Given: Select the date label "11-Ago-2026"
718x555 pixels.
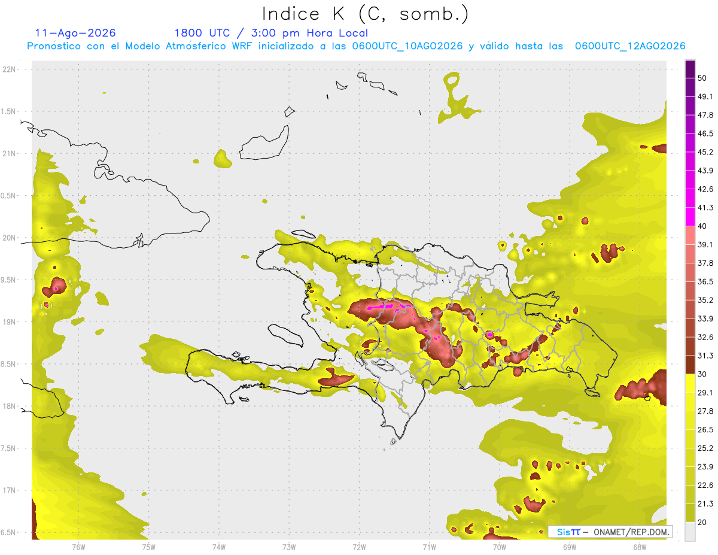Looking at the screenshot, I should point(75,33).
